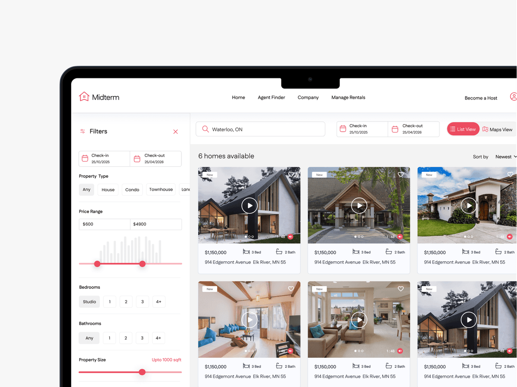Screen dimensions: 517x387
Task: Go to the Agent Finder menu item
Action: 271,98
